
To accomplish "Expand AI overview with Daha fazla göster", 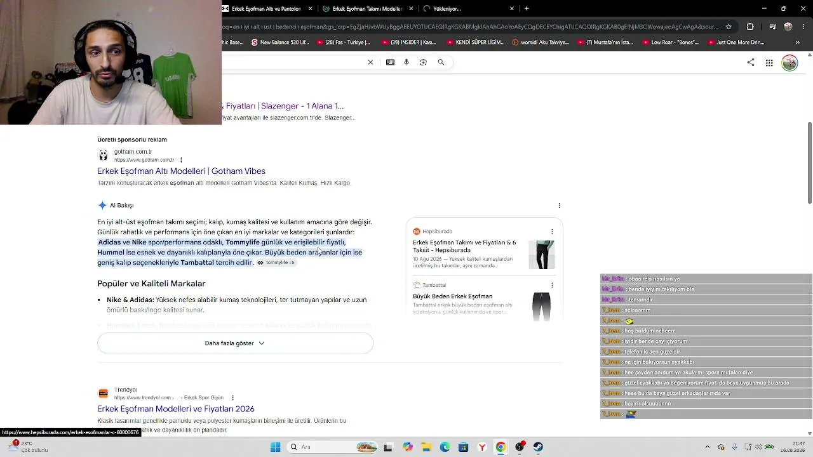I will (235, 343).
